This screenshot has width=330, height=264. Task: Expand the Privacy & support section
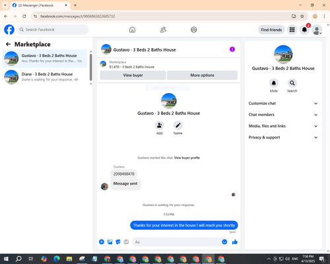pos(283,137)
